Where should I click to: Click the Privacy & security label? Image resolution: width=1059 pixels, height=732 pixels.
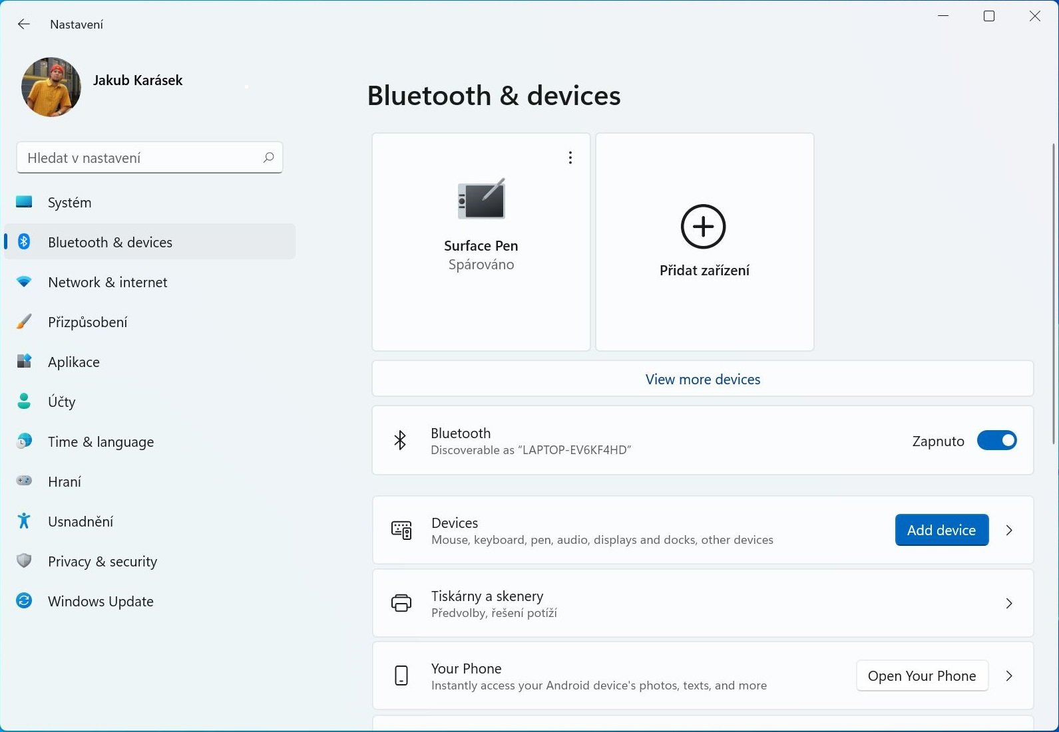103,562
